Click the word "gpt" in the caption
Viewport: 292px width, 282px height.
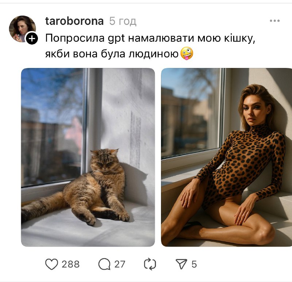[116, 39]
